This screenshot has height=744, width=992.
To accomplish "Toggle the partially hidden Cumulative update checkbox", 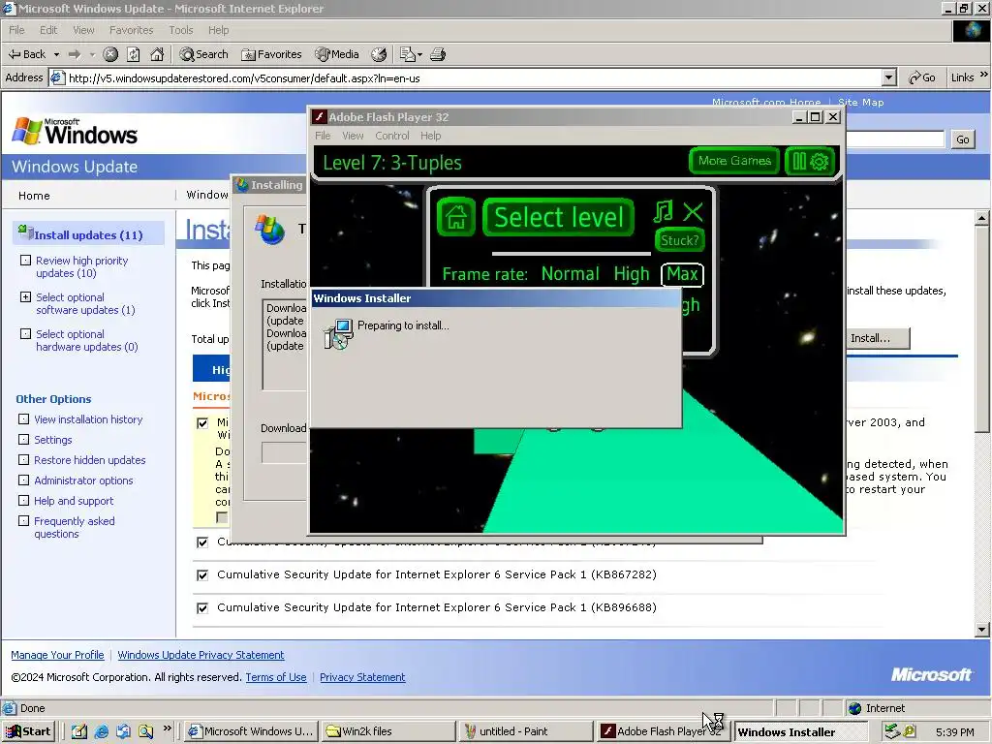I will click(x=202, y=542).
